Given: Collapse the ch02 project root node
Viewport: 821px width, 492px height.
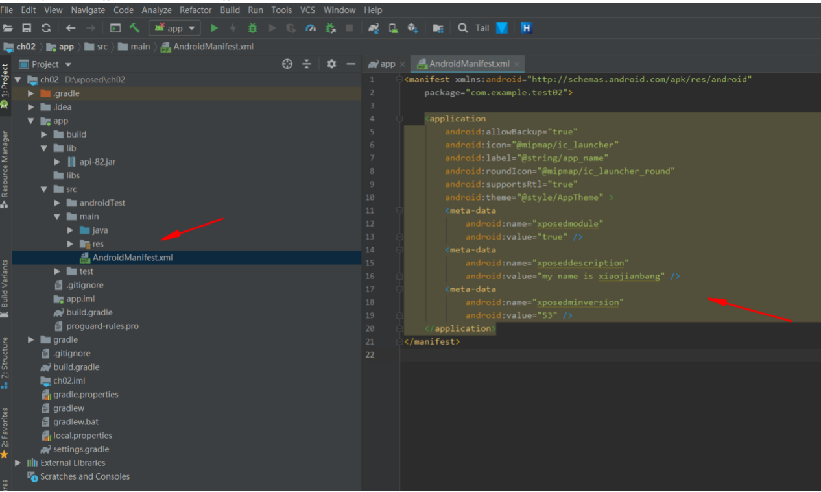Looking at the screenshot, I should click(18, 80).
